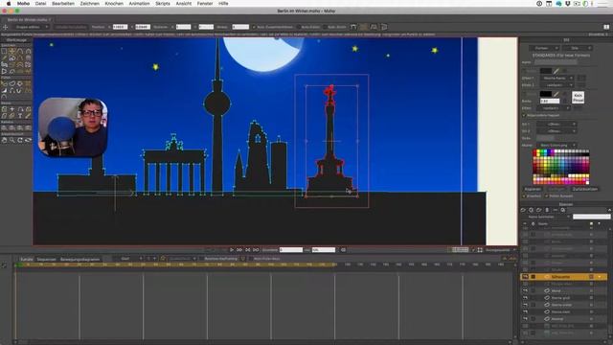Click the stroke color eyedropper icon

(556, 94)
